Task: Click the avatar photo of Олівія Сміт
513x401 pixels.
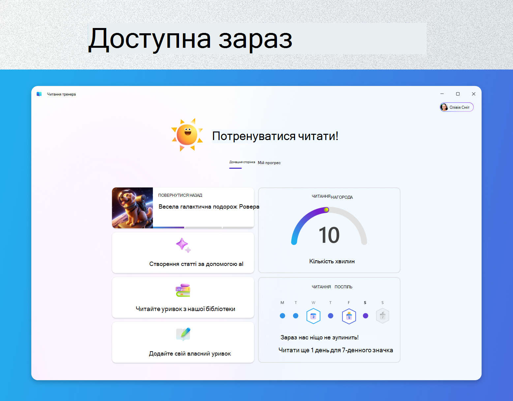Action: pos(444,107)
